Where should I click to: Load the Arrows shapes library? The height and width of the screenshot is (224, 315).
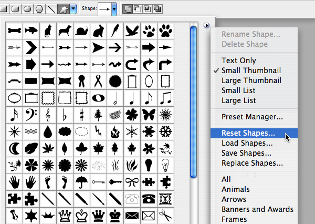(254, 199)
